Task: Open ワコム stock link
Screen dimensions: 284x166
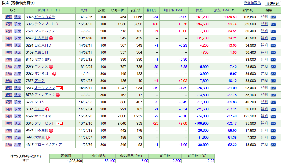Action: [40, 102]
